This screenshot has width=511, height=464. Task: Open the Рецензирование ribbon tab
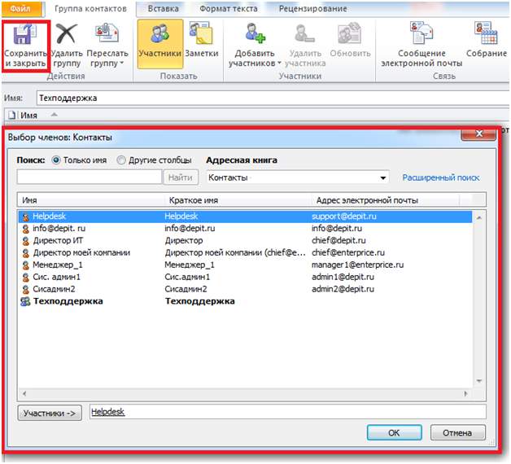click(x=312, y=9)
